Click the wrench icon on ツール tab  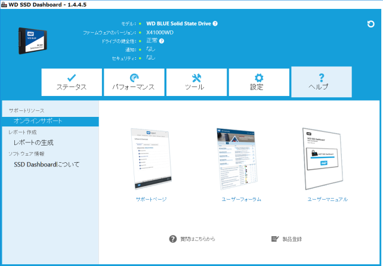(x=196, y=78)
